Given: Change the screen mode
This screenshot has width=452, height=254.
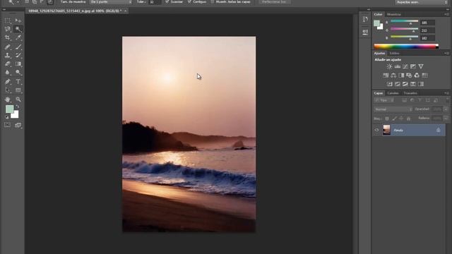Looking at the screenshot, I should click(x=18, y=125).
